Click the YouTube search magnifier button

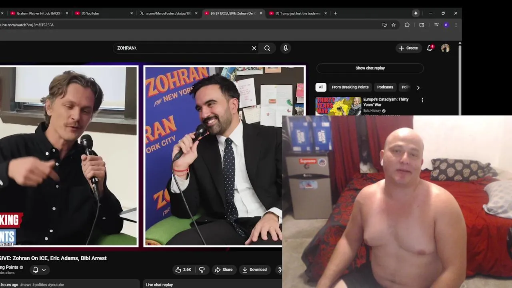click(x=267, y=48)
